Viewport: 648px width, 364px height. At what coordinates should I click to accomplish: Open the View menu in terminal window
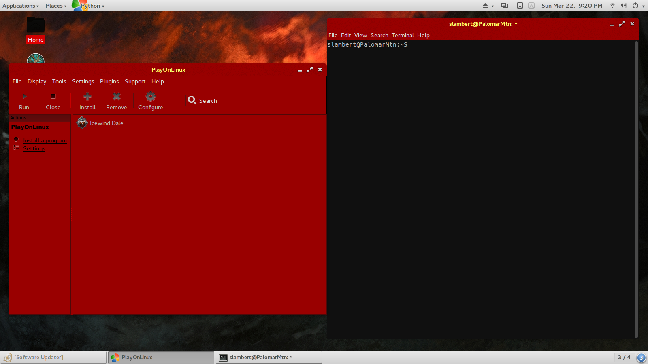(360, 35)
